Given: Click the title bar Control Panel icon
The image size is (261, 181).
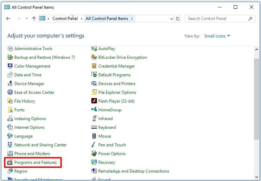Looking at the screenshot, I should coord(7,7).
